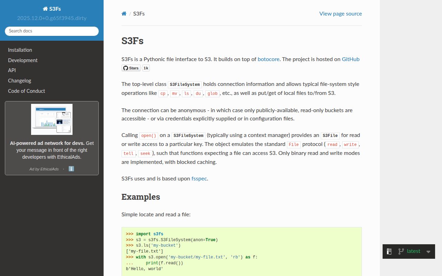The image size is (442, 276).
Task: View the Changelog page
Action: (x=20, y=81)
